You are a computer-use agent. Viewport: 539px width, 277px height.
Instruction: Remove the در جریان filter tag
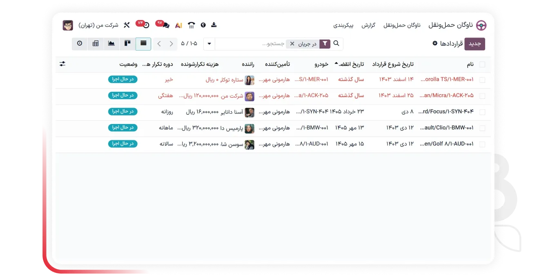click(292, 44)
